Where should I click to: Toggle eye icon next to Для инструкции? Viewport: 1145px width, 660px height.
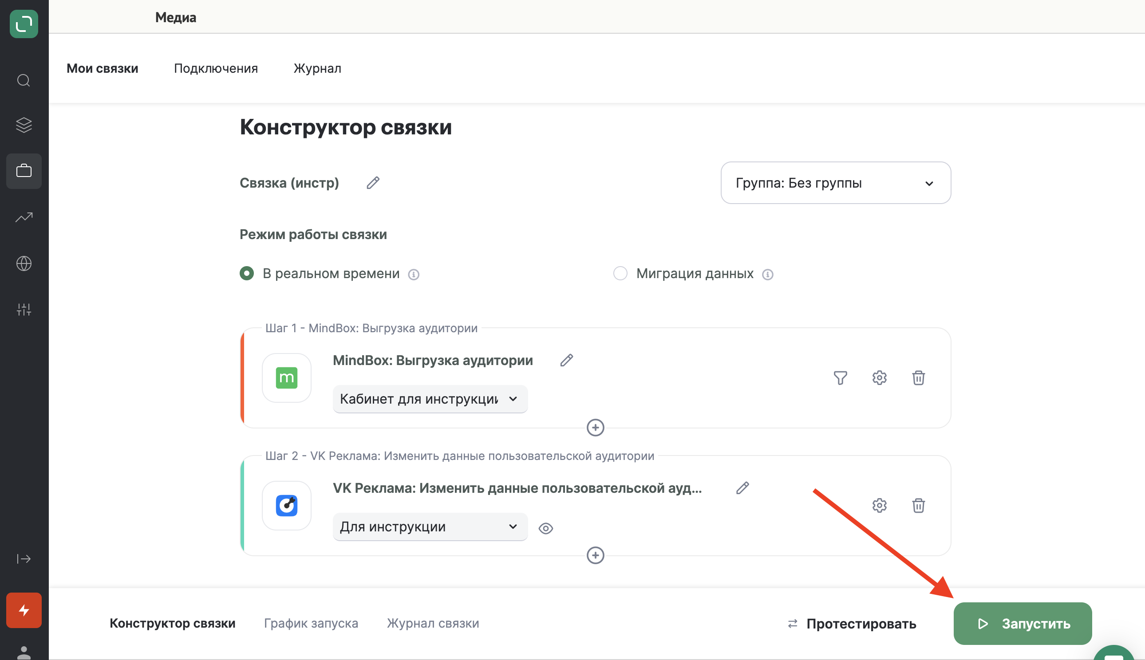(545, 528)
